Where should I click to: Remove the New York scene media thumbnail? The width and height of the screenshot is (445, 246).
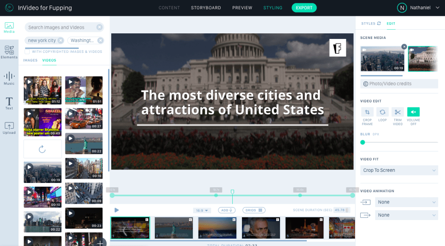tap(404, 46)
